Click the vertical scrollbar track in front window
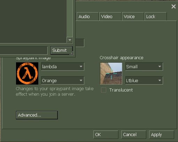 [x=70, y=18]
